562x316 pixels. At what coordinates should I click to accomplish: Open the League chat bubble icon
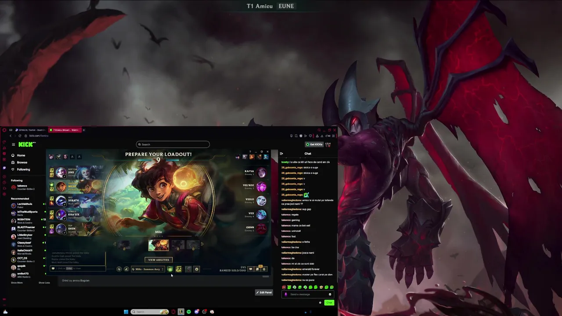coord(251,269)
